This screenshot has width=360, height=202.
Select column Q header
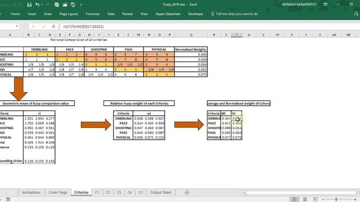[x=191, y=35]
